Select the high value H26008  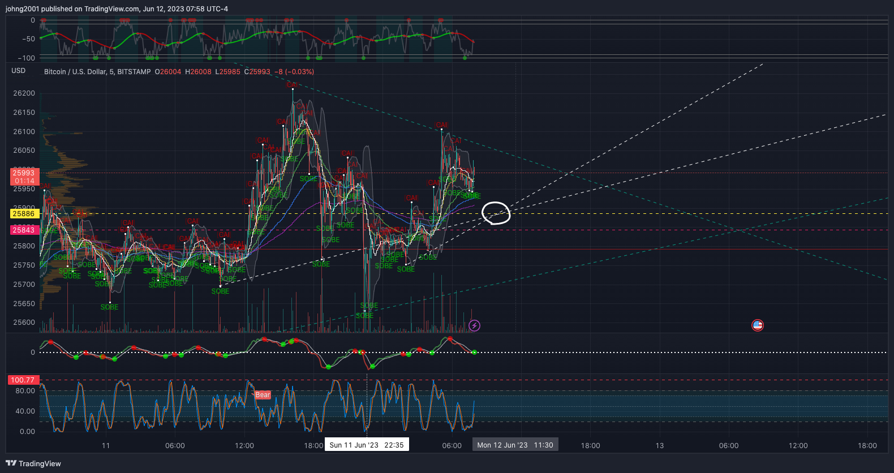point(198,72)
